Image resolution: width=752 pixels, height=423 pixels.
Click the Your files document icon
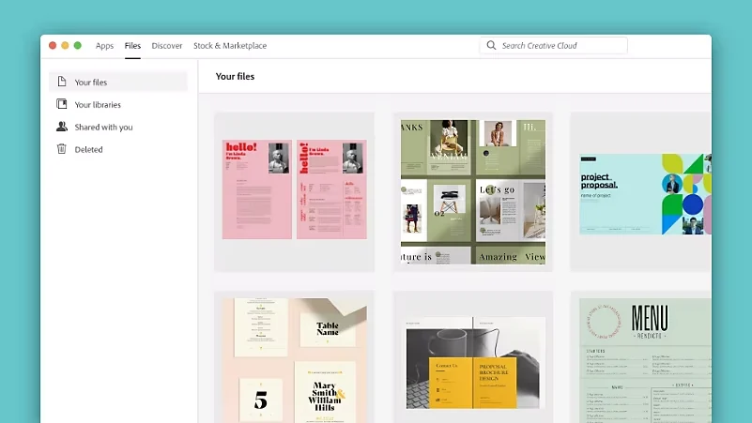point(62,82)
